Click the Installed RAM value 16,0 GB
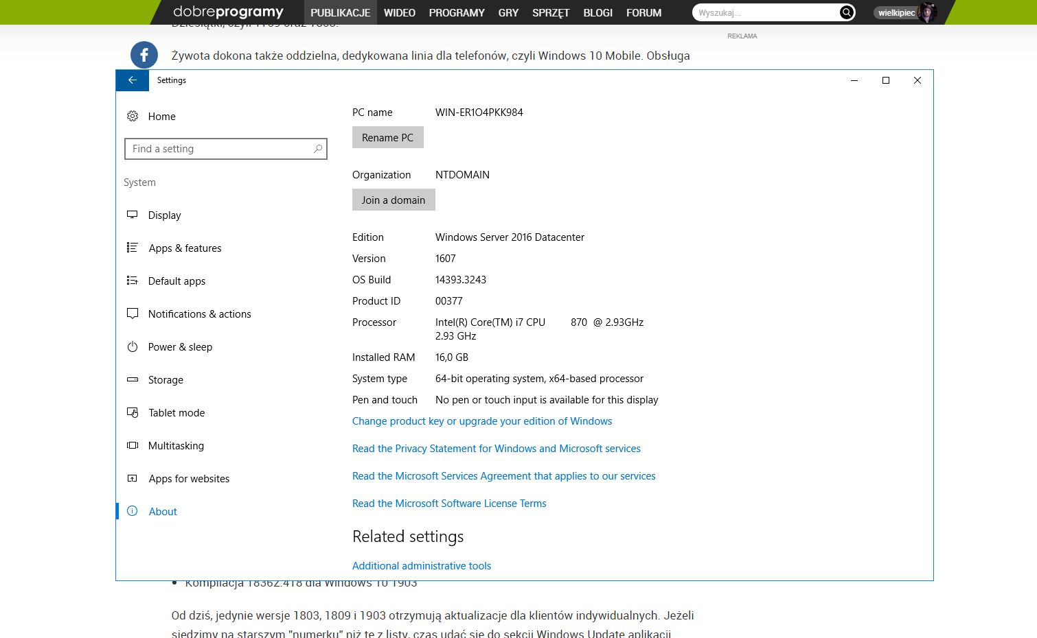1037x638 pixels. click(x=452, y=357)
